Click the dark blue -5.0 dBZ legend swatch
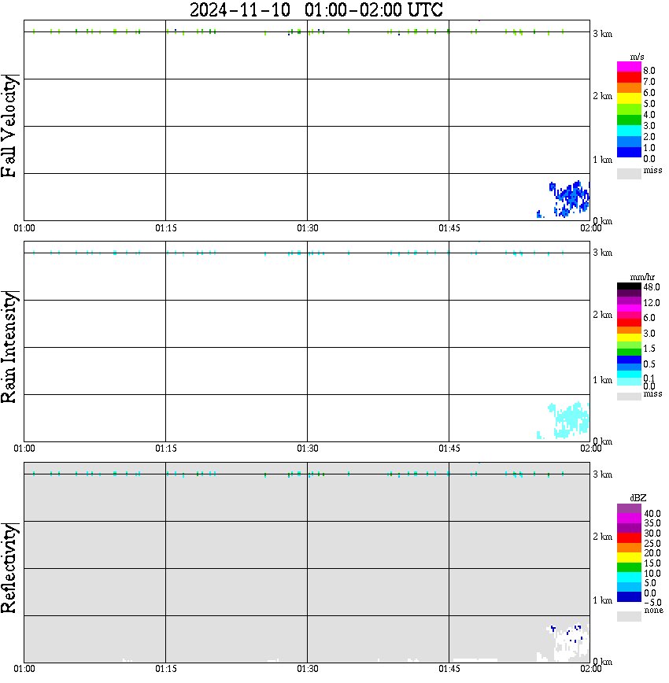Screen dimensions: 669x683 click(x=629, y=596)
